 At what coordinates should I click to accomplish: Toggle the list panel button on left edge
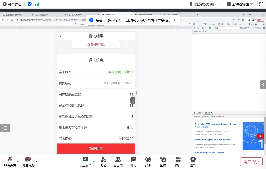(x=5, y=128)
